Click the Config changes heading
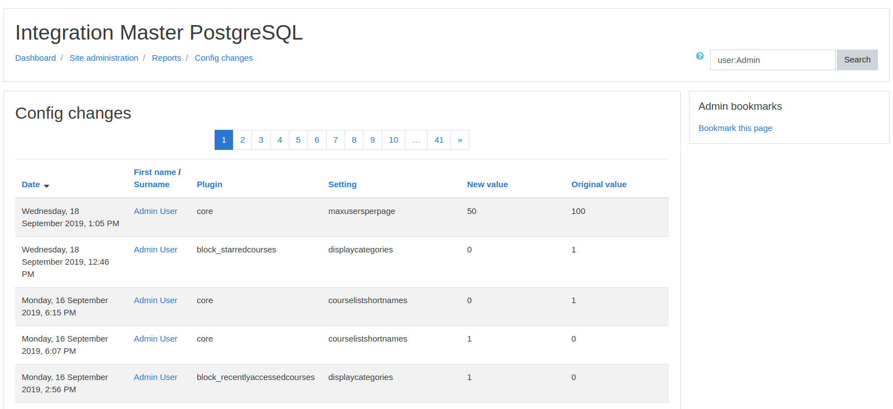Image resolution: width=893 pixels, height=409 pixels. click(x=73, y=113)
